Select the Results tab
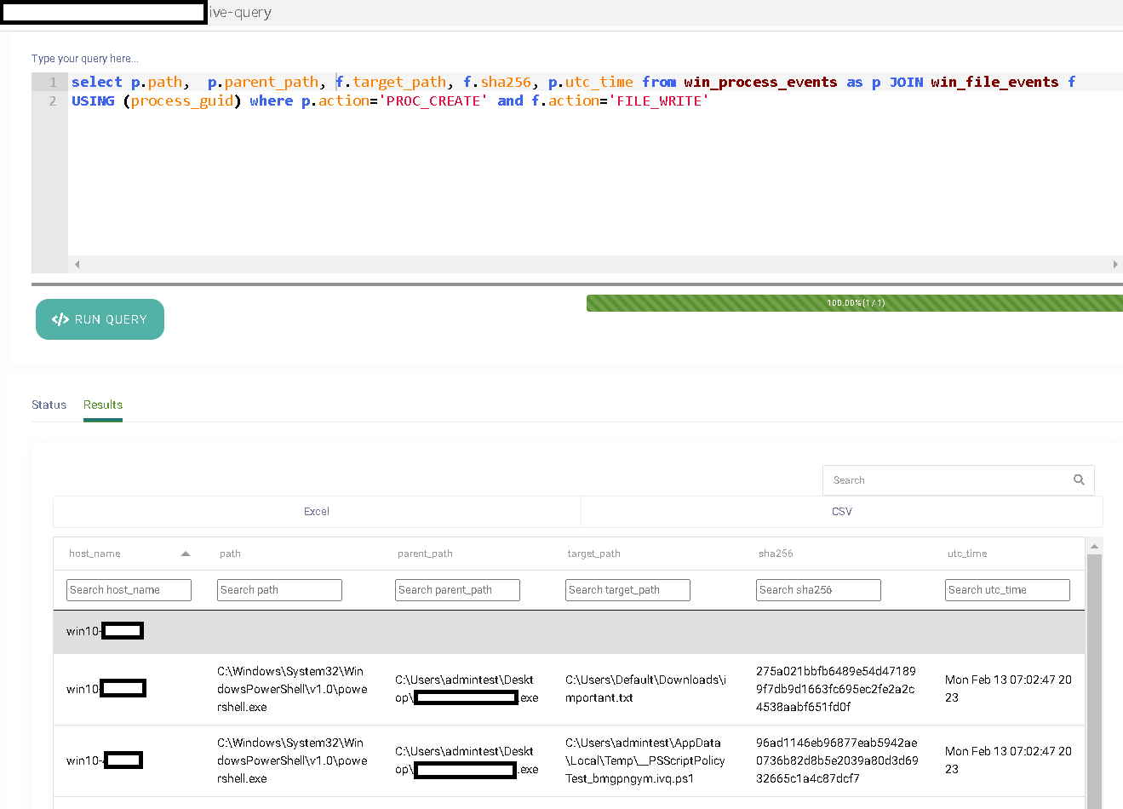Image resolution: width=1123 pixels, height=809 pixels. (x=103, y=404)
